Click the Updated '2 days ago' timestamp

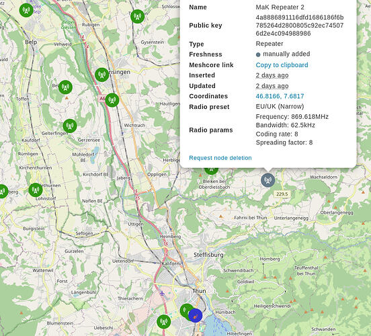pyautogui.click(x=272, y=85)
